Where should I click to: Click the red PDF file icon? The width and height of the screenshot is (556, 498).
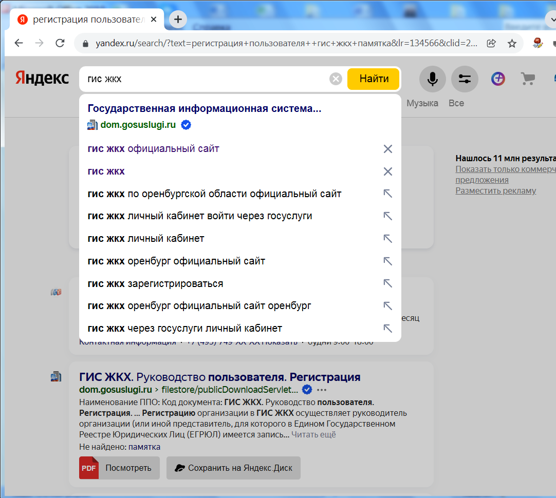pos(89,468)
